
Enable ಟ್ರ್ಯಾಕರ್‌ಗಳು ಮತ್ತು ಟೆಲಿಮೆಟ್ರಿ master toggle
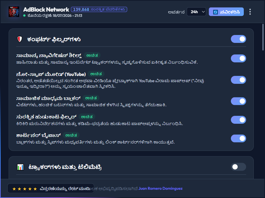coord(238,167)
